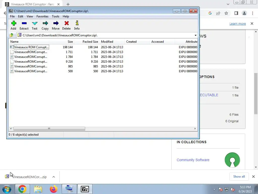
Task: Open the Chrome tab search dropdown
Action: point(228,4)
